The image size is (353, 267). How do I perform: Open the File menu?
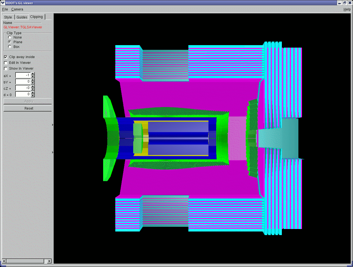pyautogui.click(x=5, y=9)
